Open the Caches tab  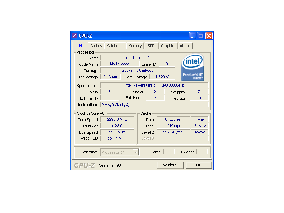[96, 46]
